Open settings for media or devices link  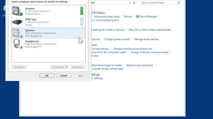click(108, 30)
